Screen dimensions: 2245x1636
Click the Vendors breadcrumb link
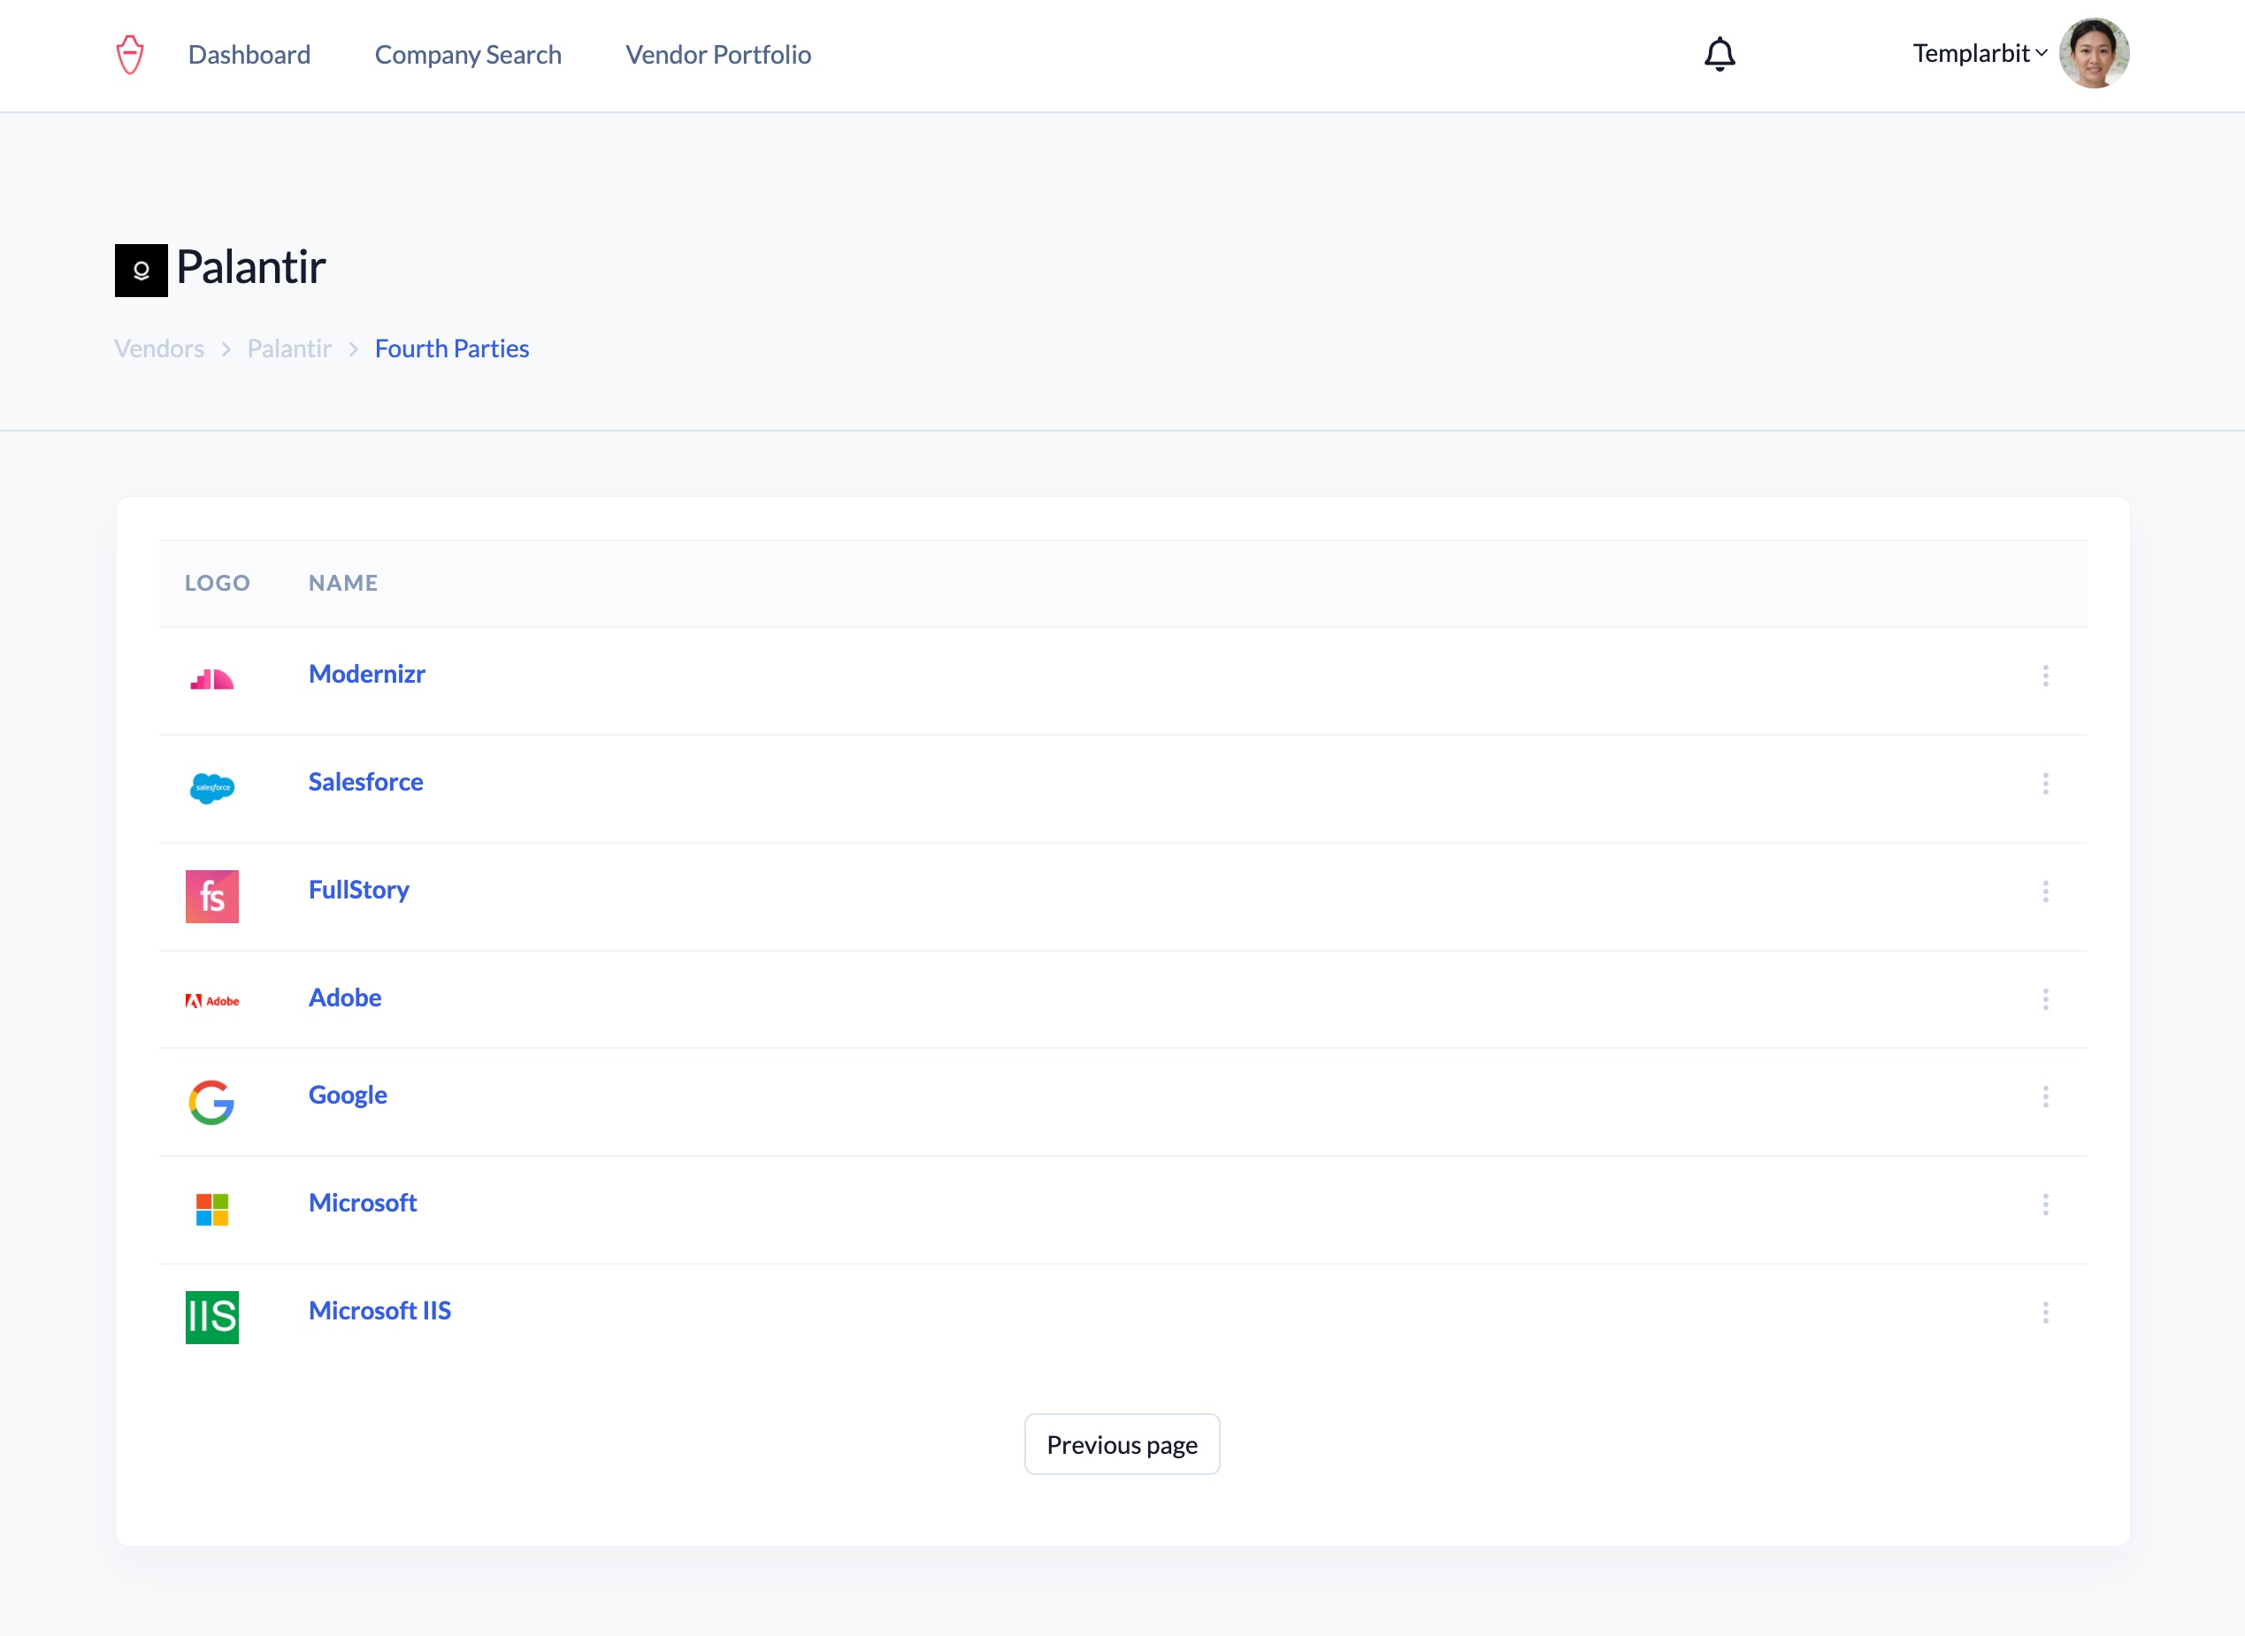pos(158,348)
